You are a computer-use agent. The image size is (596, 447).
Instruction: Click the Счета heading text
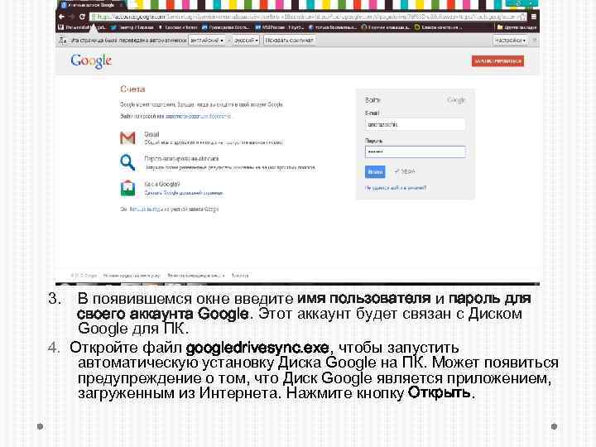tap(132, 89)
